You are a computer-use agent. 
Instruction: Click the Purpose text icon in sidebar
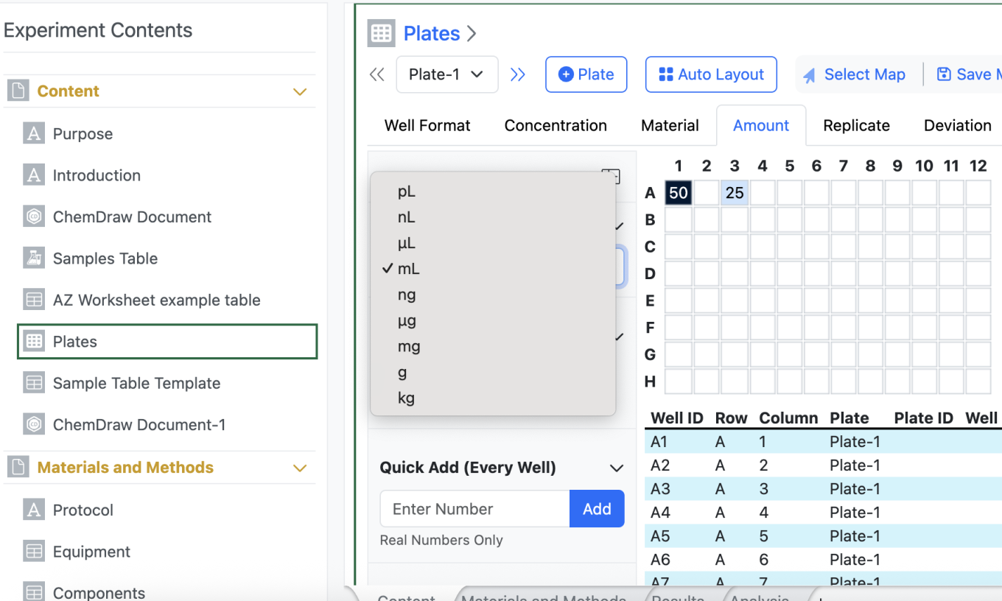point(33,133)
